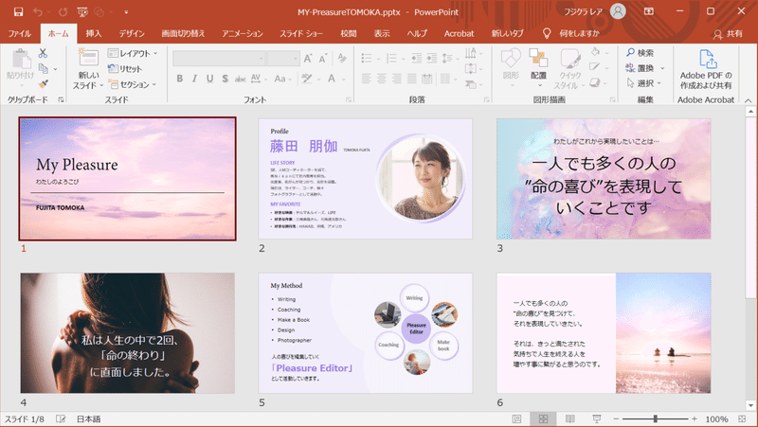Justify text in paragraph group
758x427 pixels.
click(411, 79)
